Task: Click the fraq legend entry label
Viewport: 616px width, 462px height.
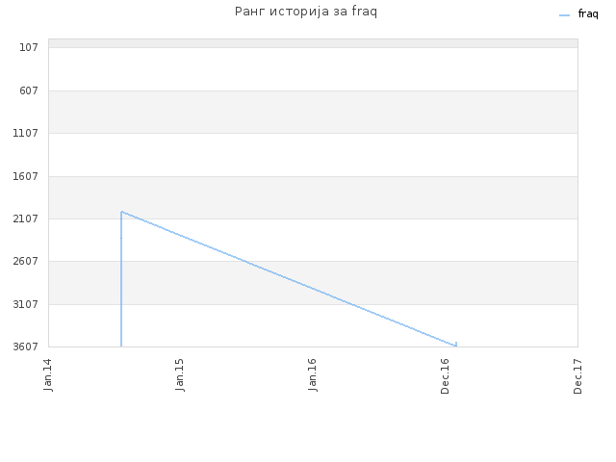Action: tap(588, 14)
